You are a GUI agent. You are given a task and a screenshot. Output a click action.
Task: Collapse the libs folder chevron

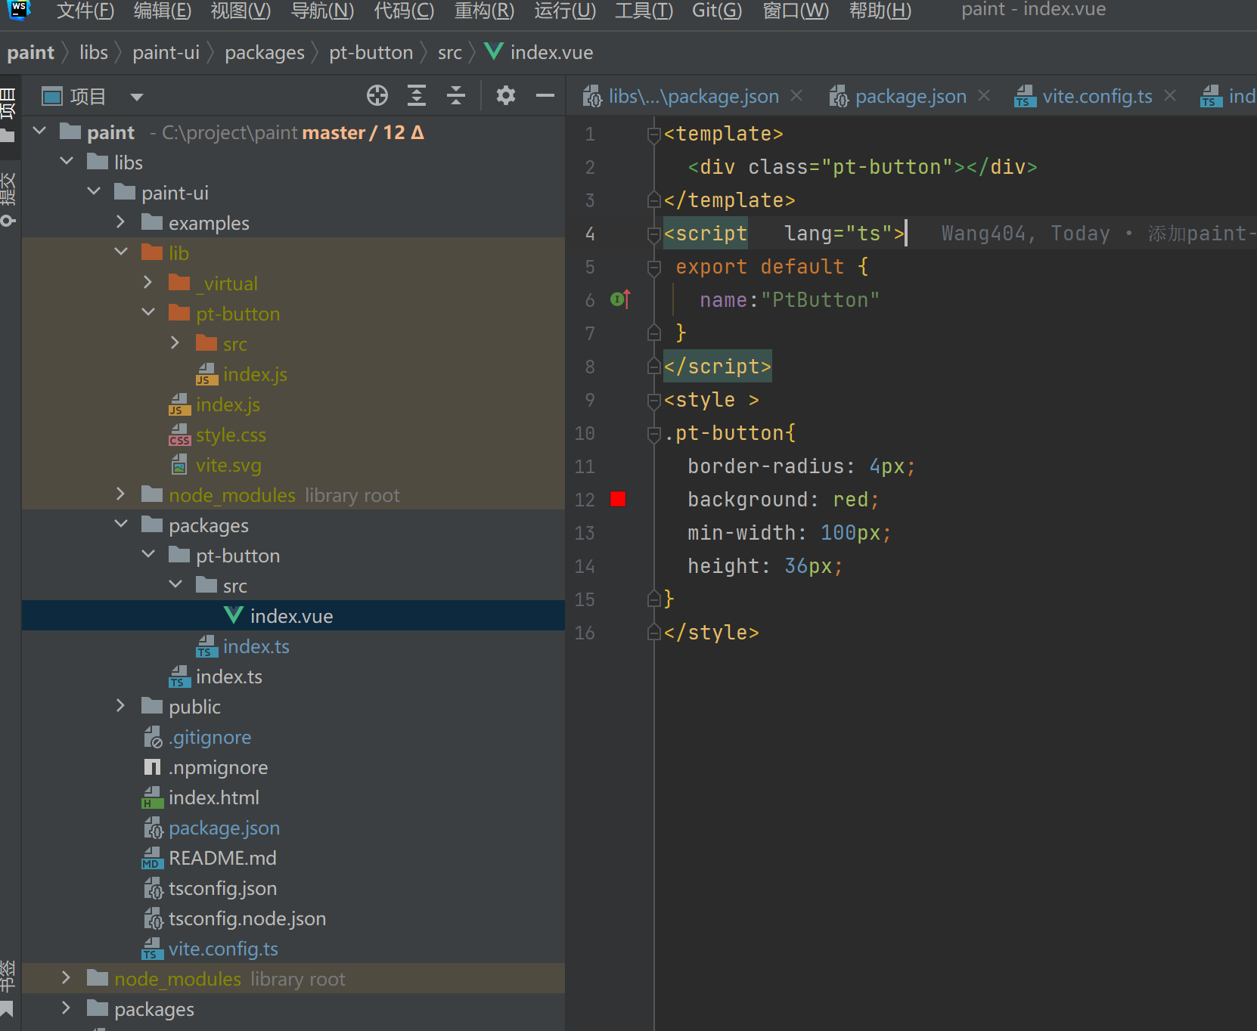coord(67,162)
